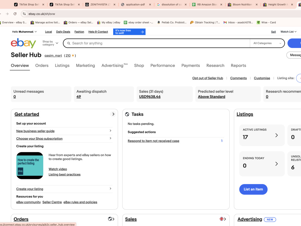The width and height of the screenshot is (301, 226).
Task: Open the Listings panel heading
Action: click(x=245, y=114)
